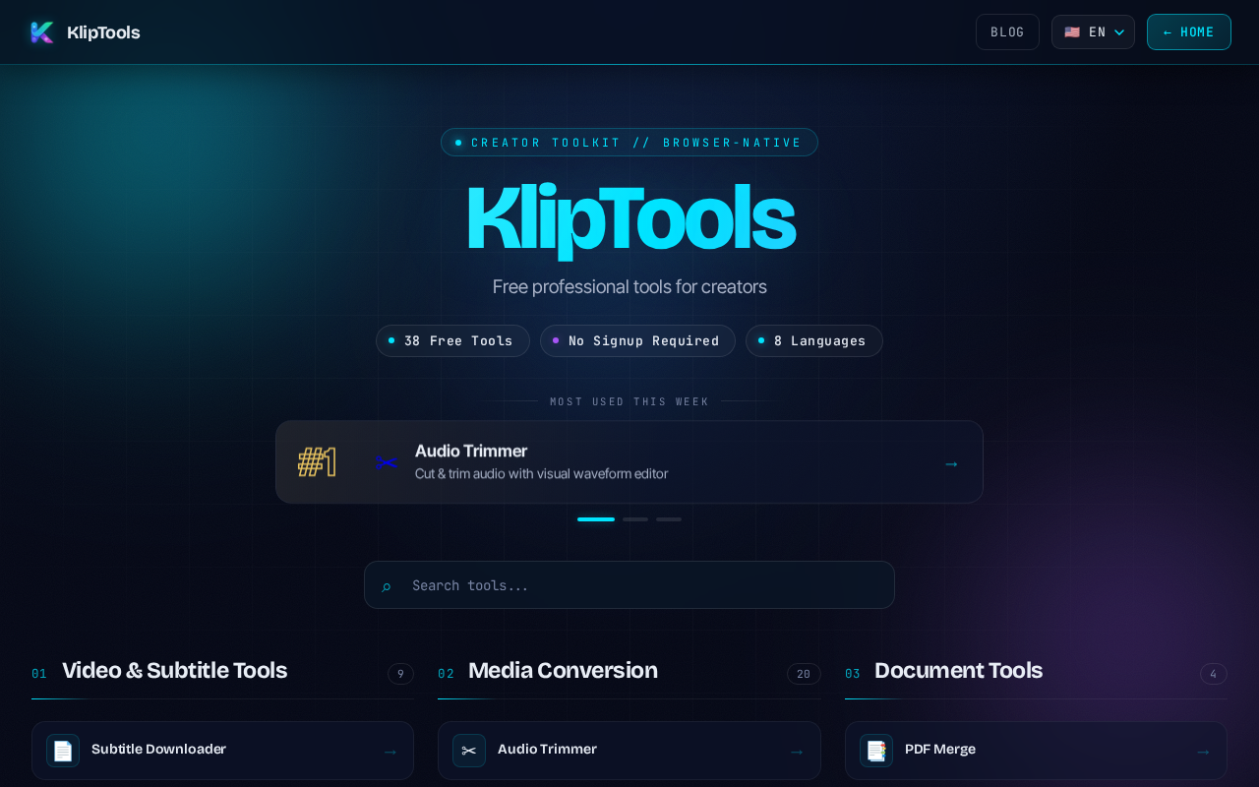Click the scissors icon in the Media Conversion list

pyautogui.click(x=469, y=751)
